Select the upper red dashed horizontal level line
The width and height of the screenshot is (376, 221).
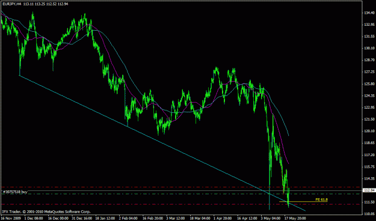point(181,187)
